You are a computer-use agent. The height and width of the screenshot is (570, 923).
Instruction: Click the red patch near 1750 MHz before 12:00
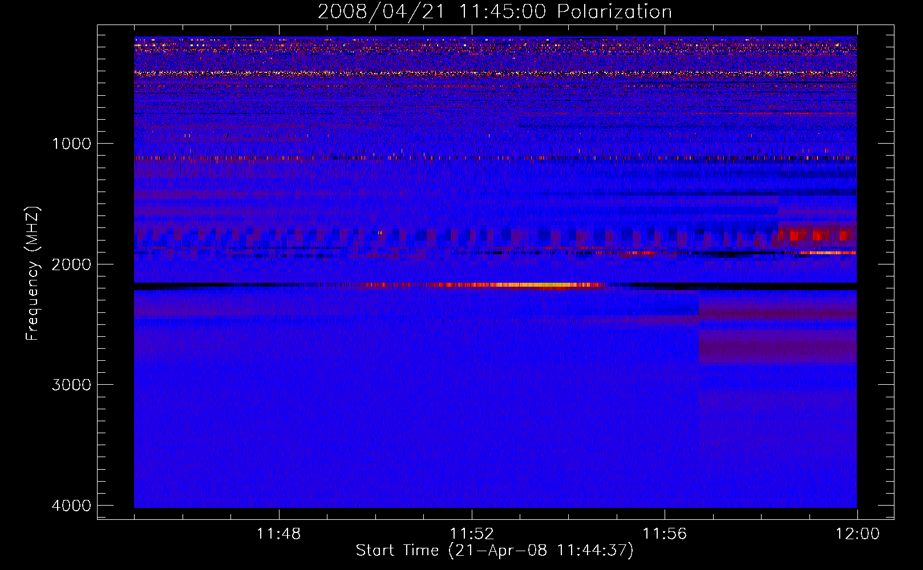[x=816, y=235]
